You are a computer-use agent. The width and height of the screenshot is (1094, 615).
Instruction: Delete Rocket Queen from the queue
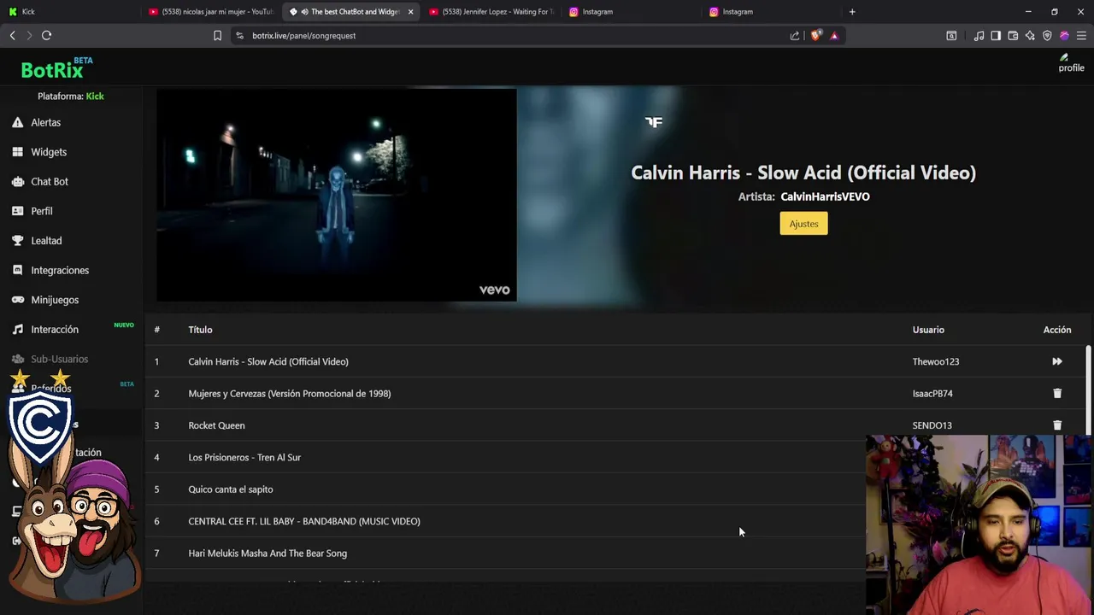[1057, 425]
